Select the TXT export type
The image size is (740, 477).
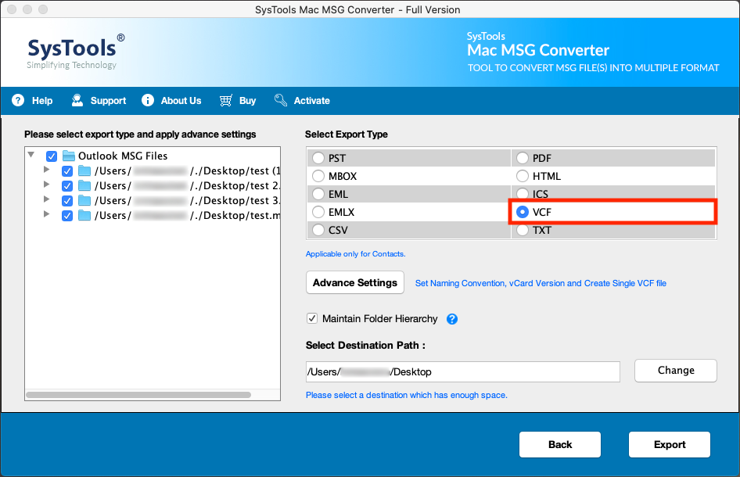pyautogui.click(x=523, y=230)
